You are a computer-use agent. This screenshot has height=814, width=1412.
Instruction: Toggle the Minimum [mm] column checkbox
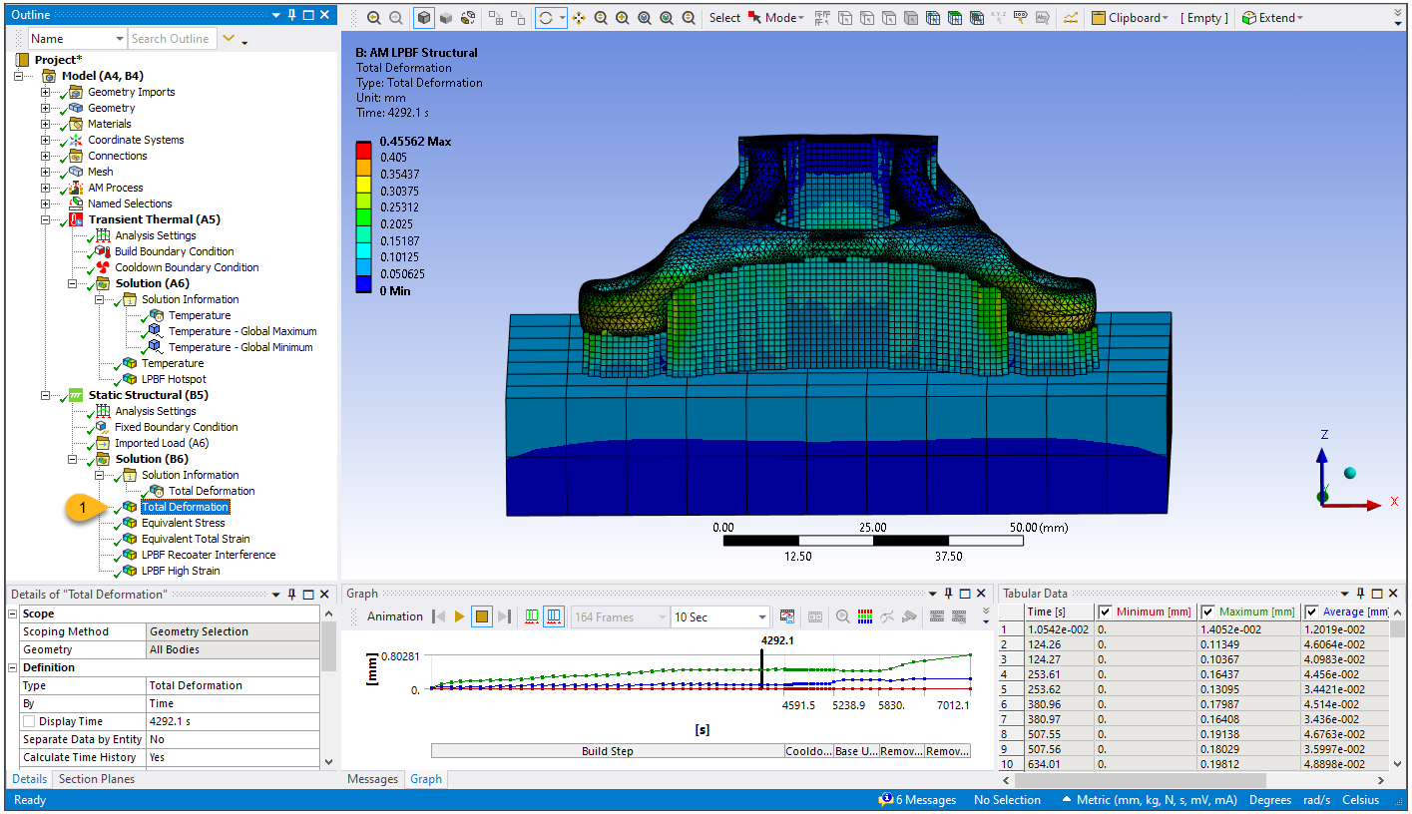click(1105, 611)
